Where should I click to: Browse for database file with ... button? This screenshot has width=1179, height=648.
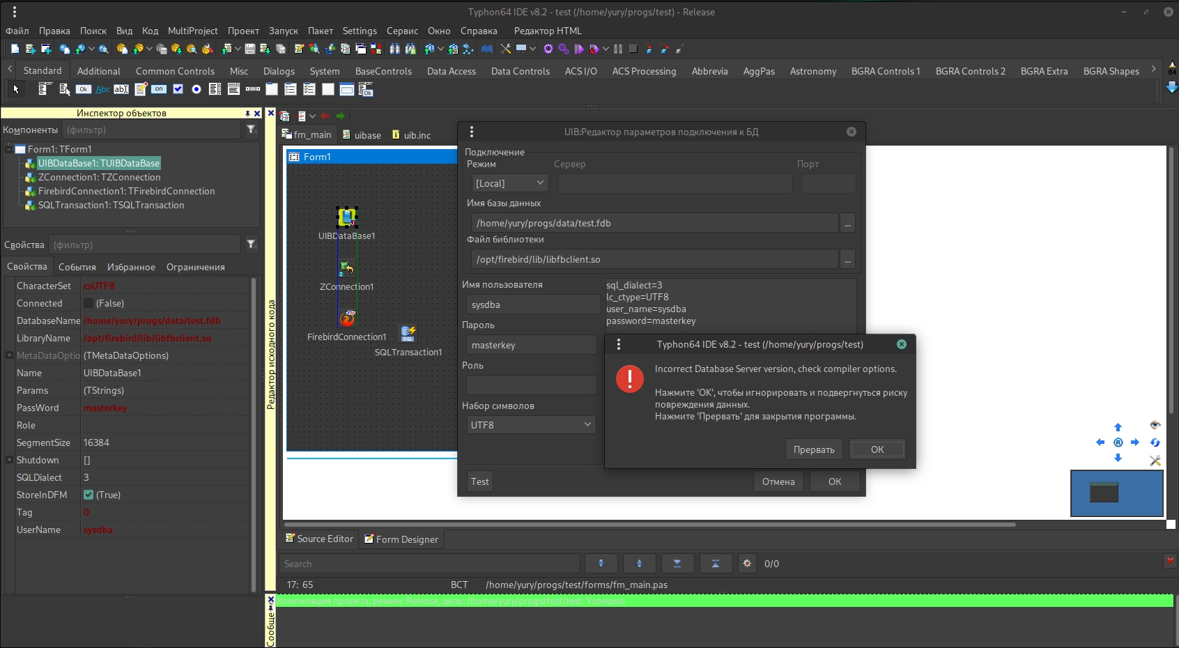(x=847, y=223)
